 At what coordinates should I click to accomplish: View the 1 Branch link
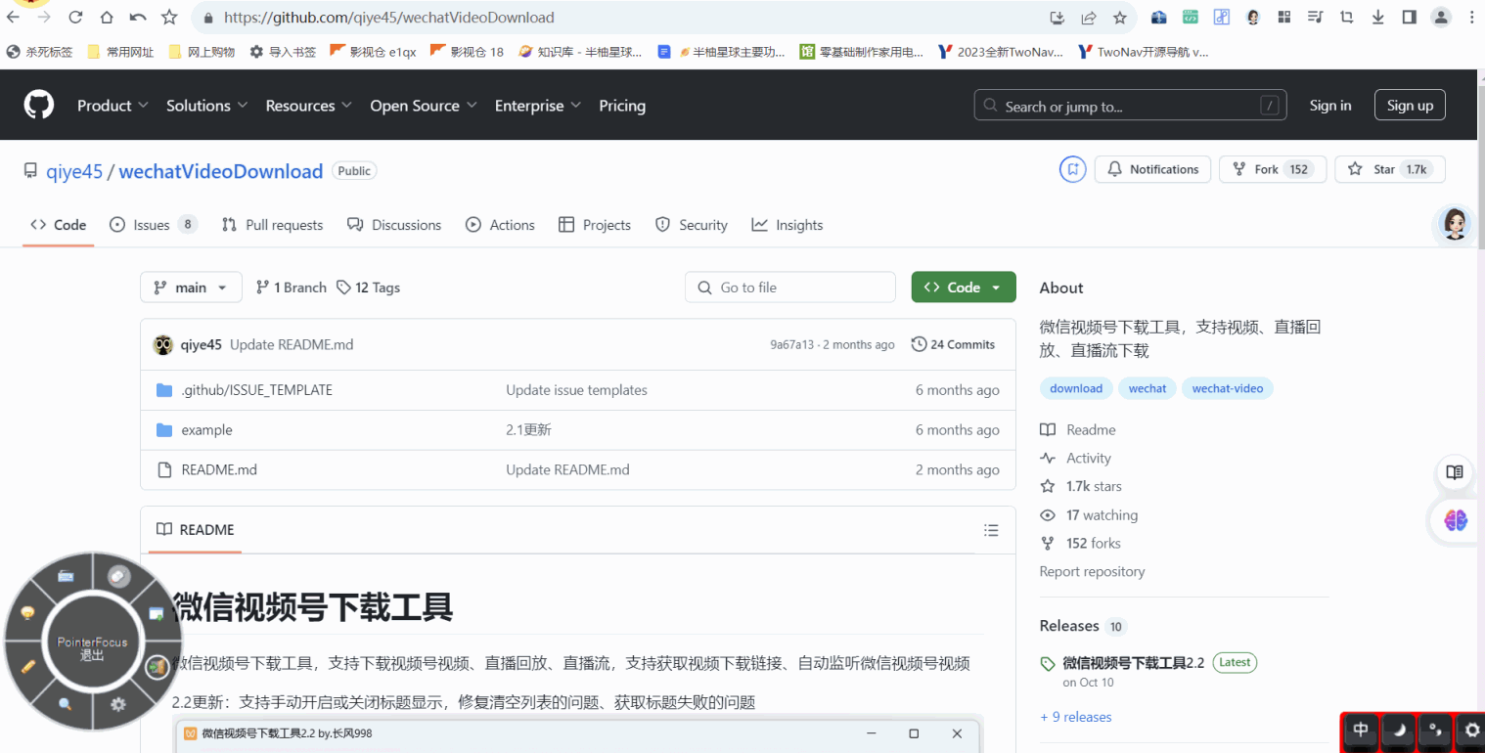292,288
